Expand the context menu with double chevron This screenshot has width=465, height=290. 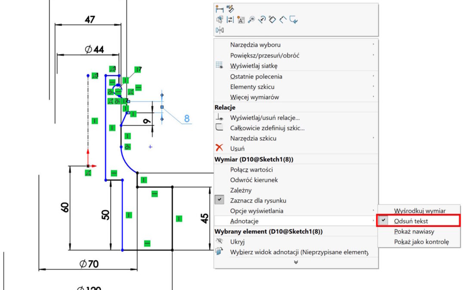pyautogui.click(x=296, y=262)
